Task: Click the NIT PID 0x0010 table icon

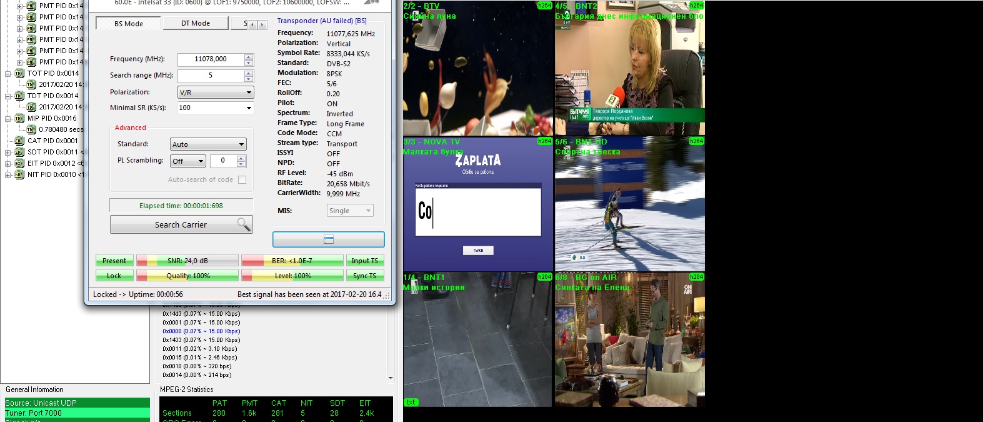Action: tap(19, 174)
